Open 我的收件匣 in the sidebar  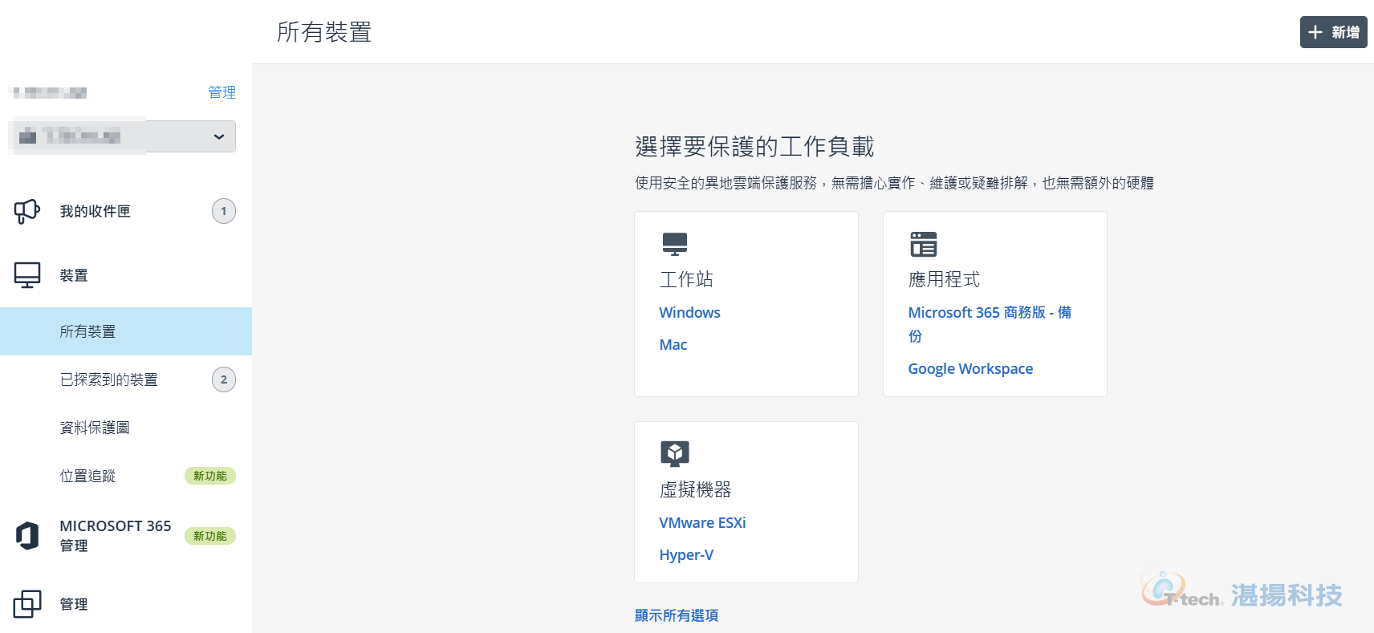pos(126,211)
